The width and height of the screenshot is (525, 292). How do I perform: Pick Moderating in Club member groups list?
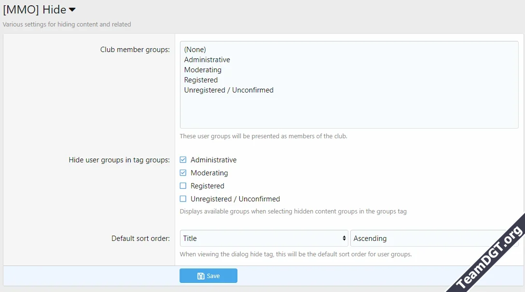coord(203,70)
